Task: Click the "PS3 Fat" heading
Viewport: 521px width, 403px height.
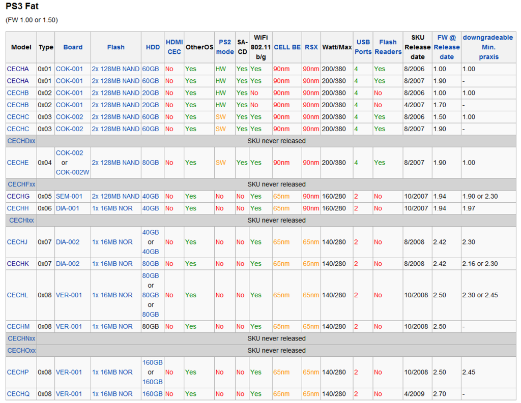Action: click(22, 6)
